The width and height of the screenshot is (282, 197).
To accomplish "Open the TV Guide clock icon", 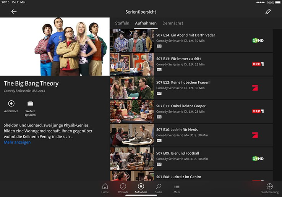I will [x=123, y=186].
